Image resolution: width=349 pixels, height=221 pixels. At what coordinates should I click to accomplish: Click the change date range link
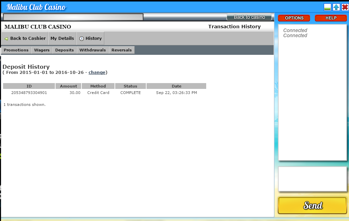coord(97,73)
